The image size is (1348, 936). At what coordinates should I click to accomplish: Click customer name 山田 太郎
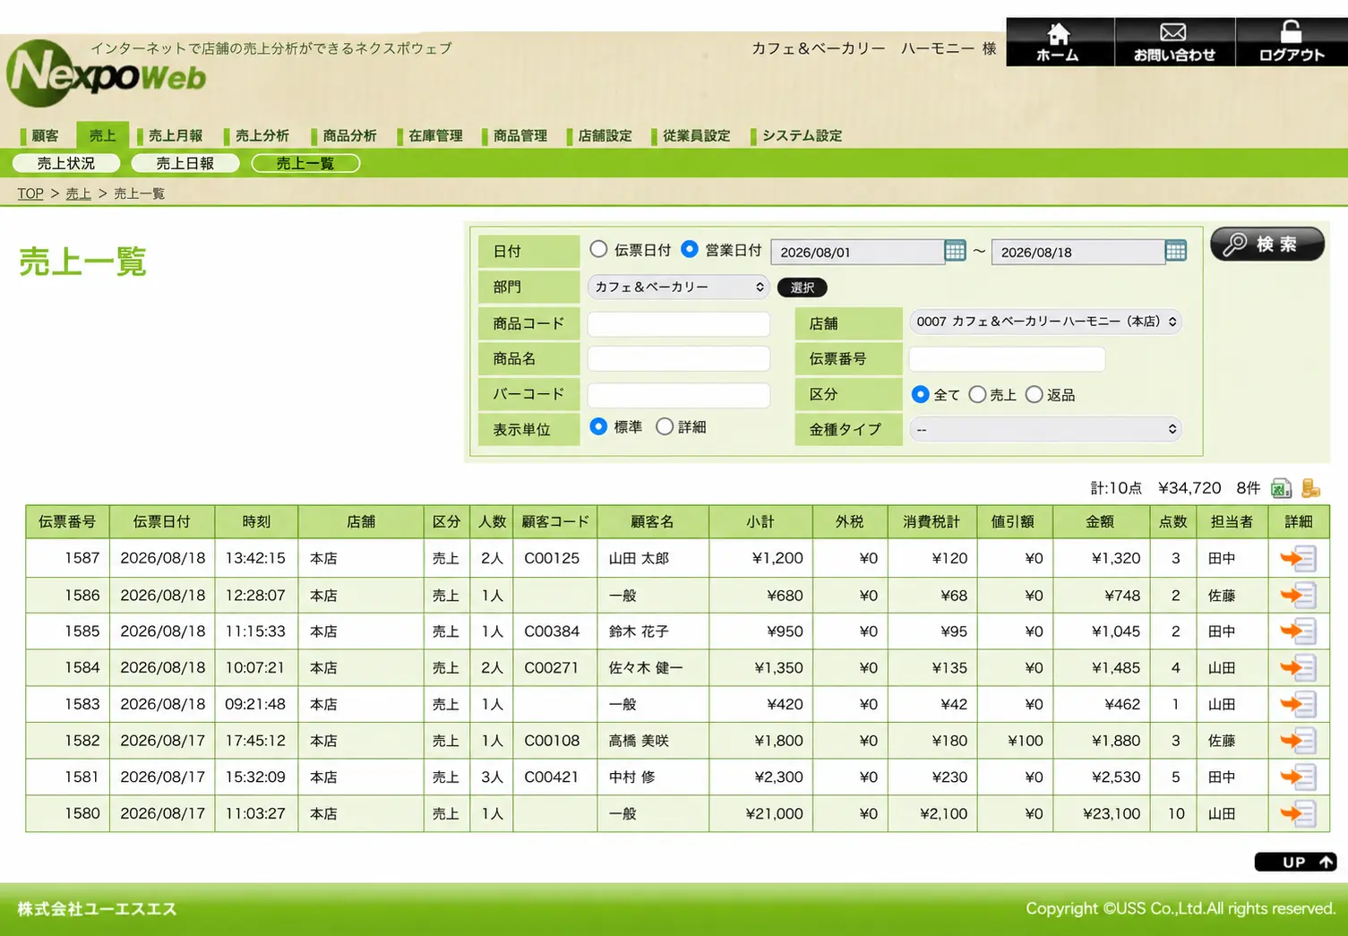point(639,558)
